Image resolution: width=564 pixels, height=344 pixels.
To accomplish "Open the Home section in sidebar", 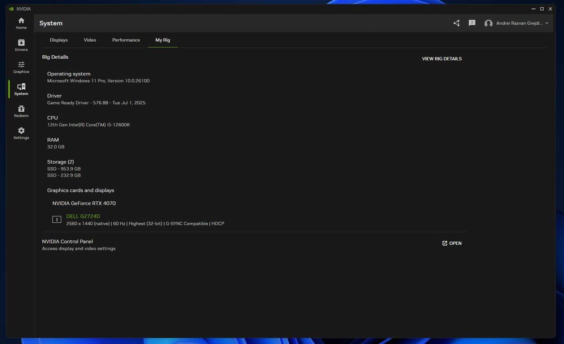I will (x=21, y=23).
